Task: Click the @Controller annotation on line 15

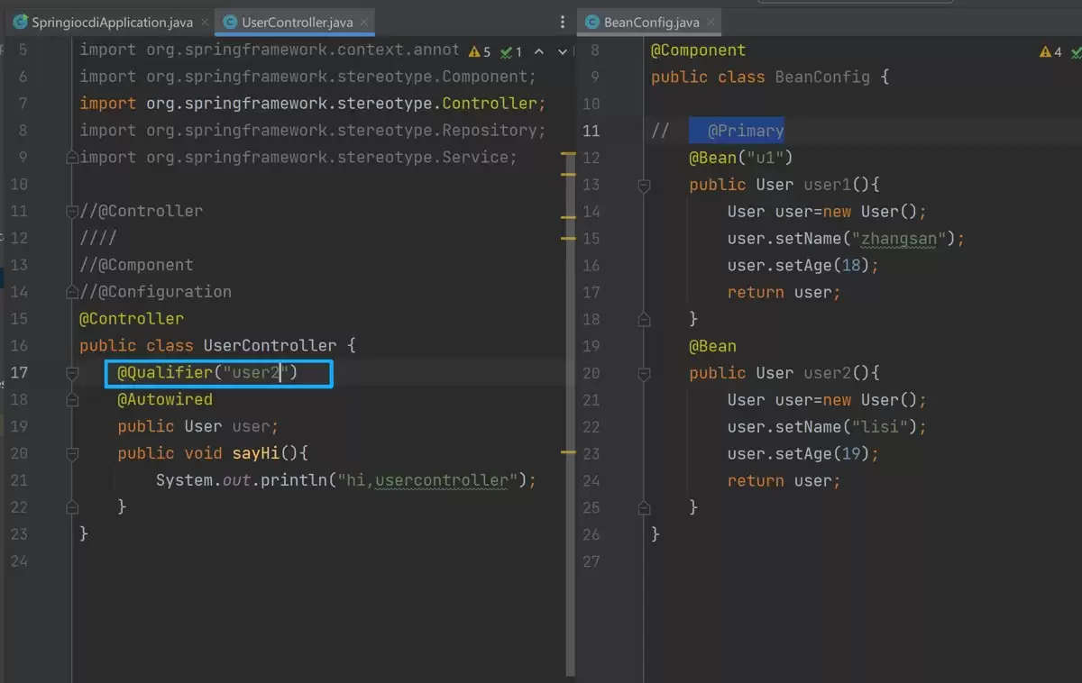Action: point(132,319)
